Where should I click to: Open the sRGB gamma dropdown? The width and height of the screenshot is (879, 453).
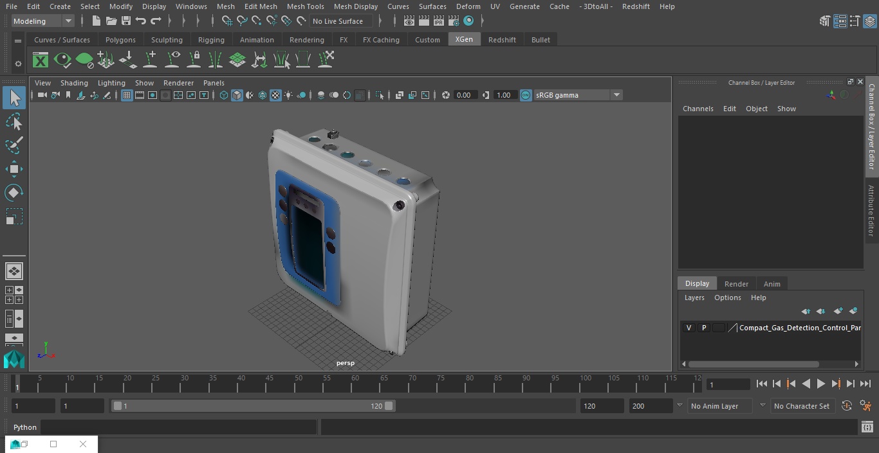pyautogui.click(x=577, y=95)
